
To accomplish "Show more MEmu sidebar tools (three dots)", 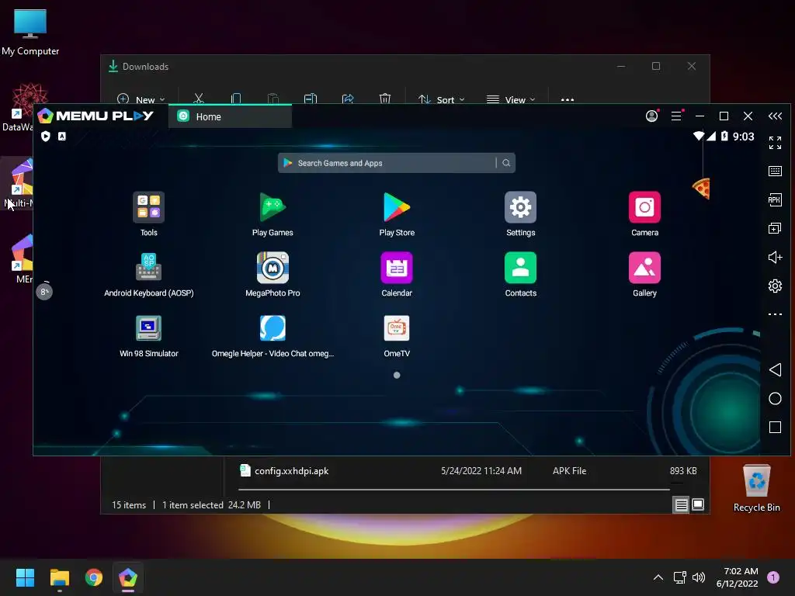I will point(775,314).
